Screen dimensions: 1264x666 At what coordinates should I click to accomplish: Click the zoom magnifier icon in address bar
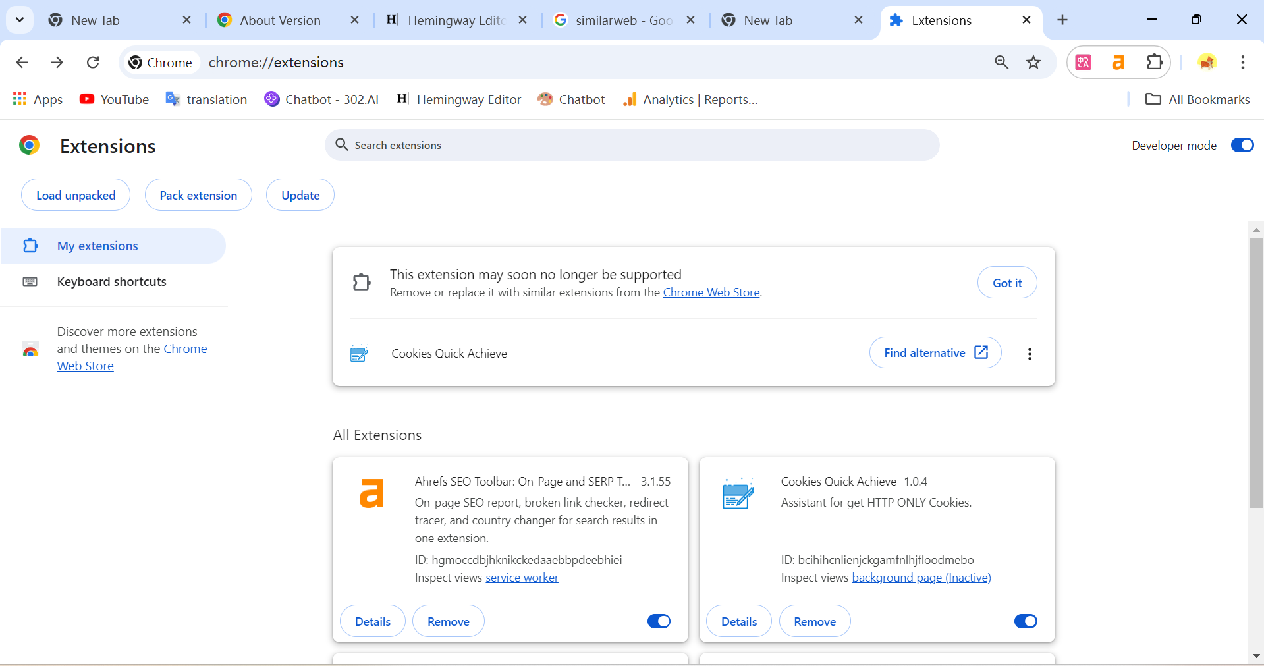pyautogui.click(x=1001, y=62)
